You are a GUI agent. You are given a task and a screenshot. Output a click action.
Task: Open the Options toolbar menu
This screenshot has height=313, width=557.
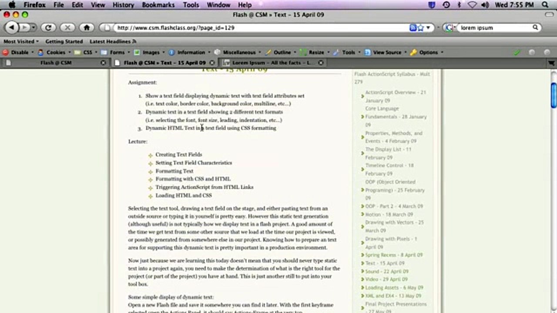point(427,52)
